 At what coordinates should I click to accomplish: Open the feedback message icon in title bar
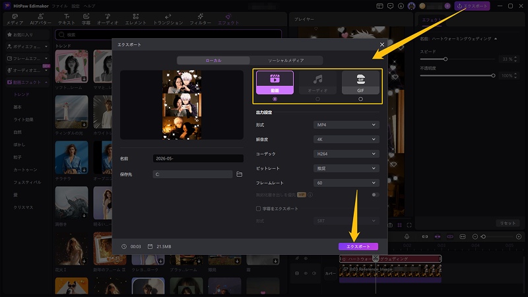(390, 6)
